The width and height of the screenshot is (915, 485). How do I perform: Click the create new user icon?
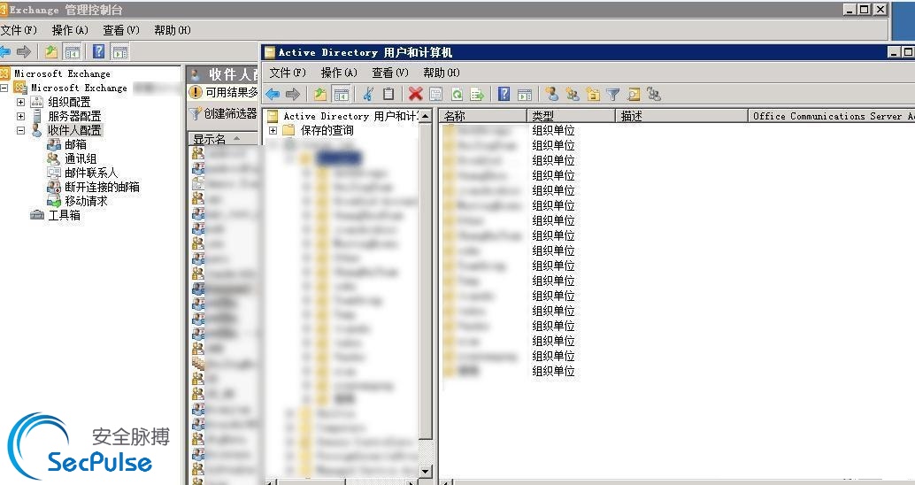pos(551,94)
